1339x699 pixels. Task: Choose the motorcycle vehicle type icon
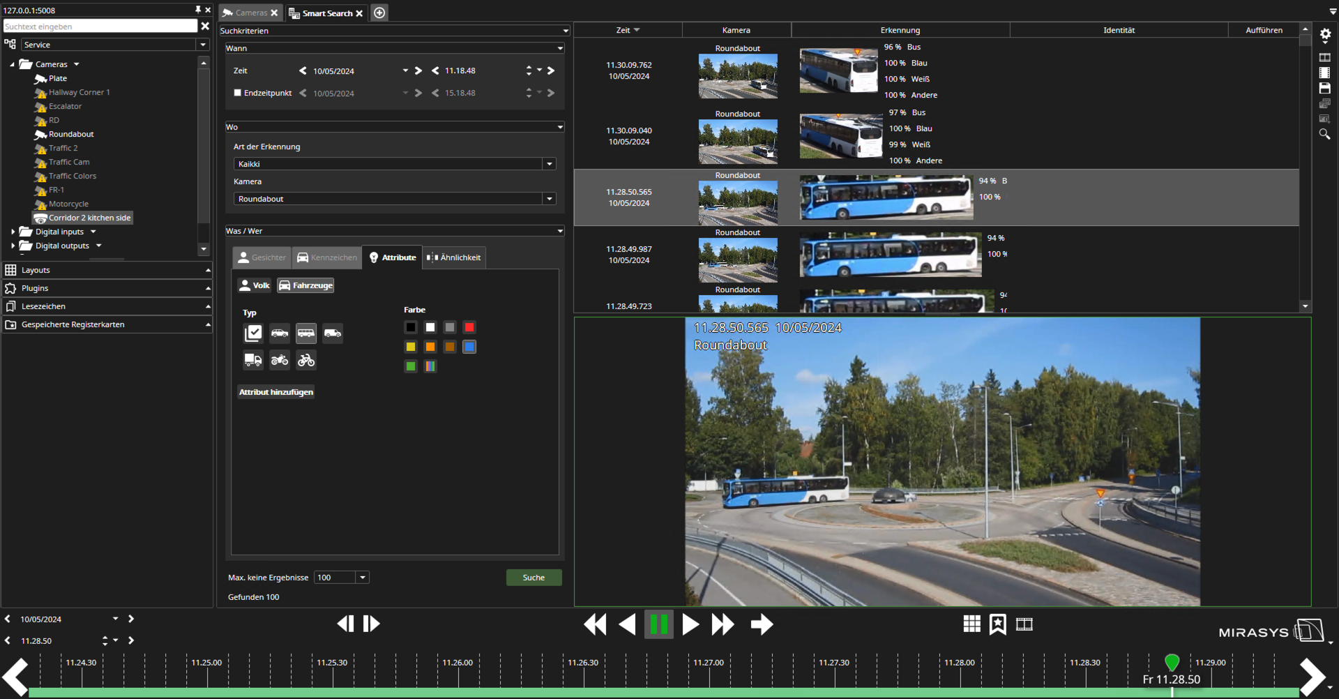280,360
